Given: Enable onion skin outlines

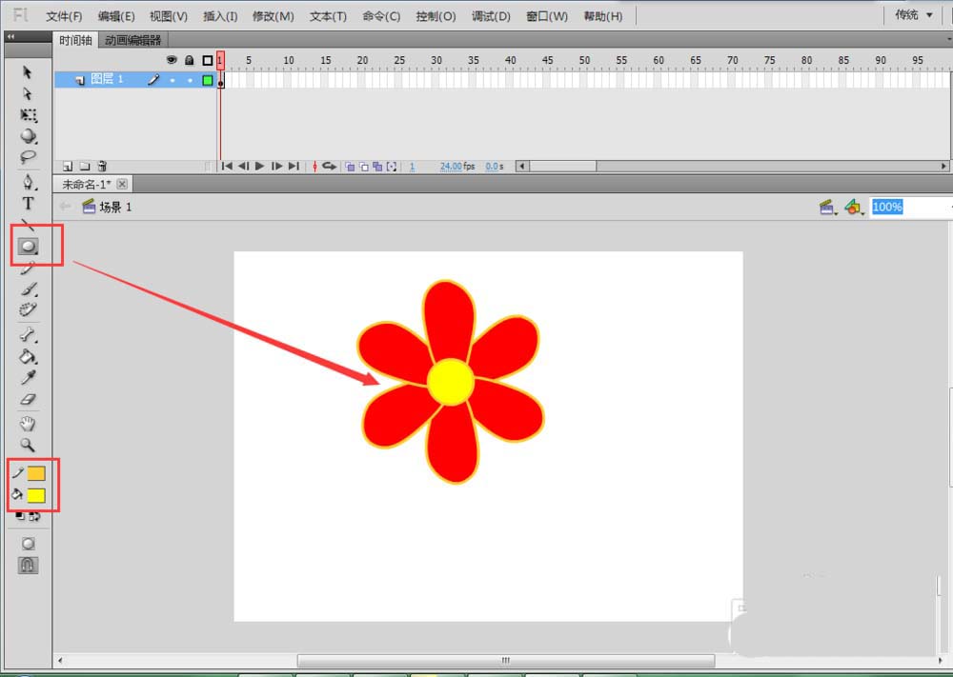Looking at the screenshot, I should (x=363, y=167).
